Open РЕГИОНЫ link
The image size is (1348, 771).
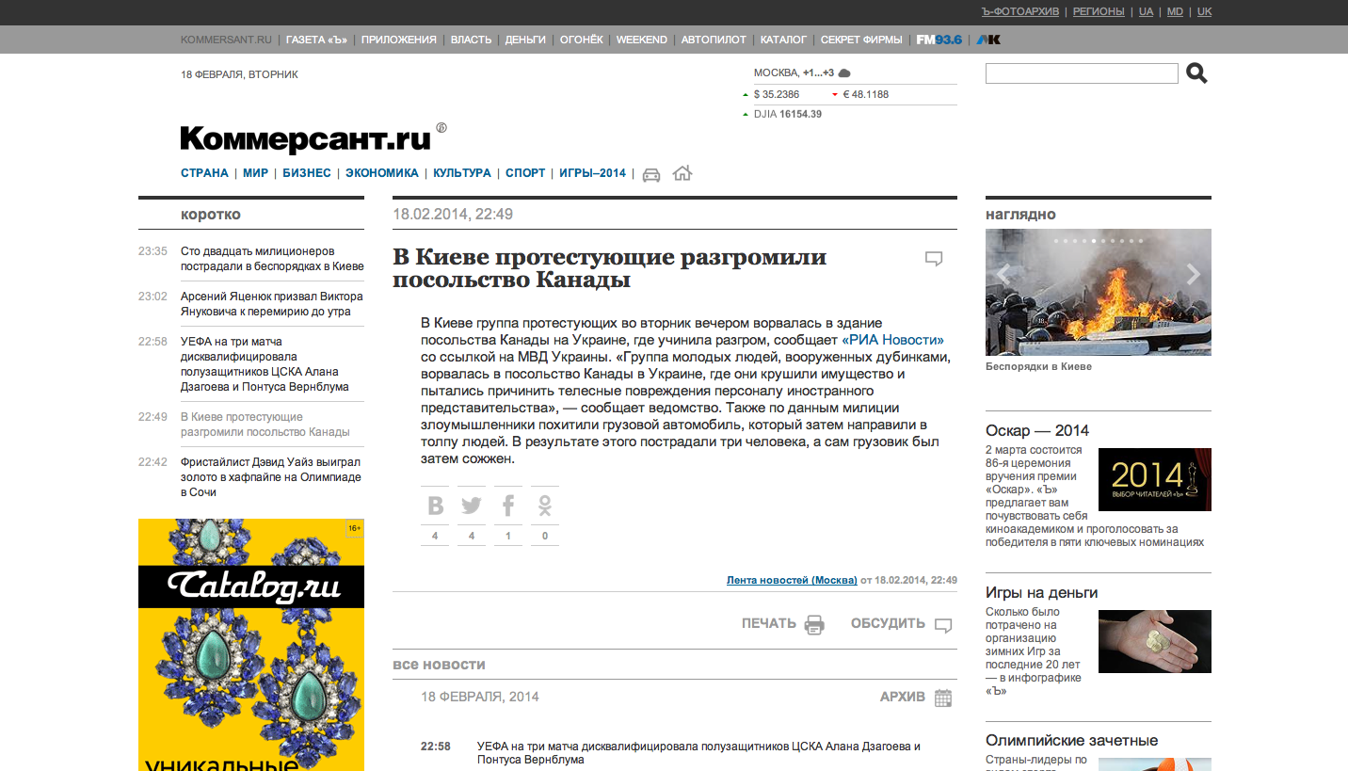point(1099,11)
